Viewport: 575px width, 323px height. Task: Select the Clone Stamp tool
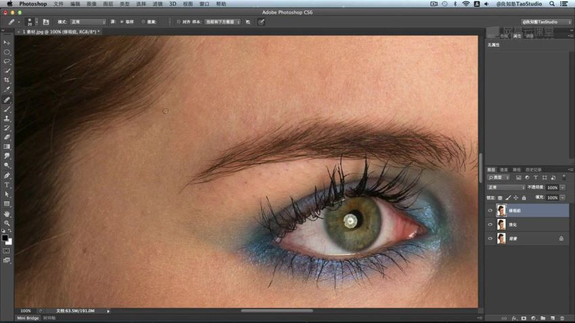(x=7, y=119)
